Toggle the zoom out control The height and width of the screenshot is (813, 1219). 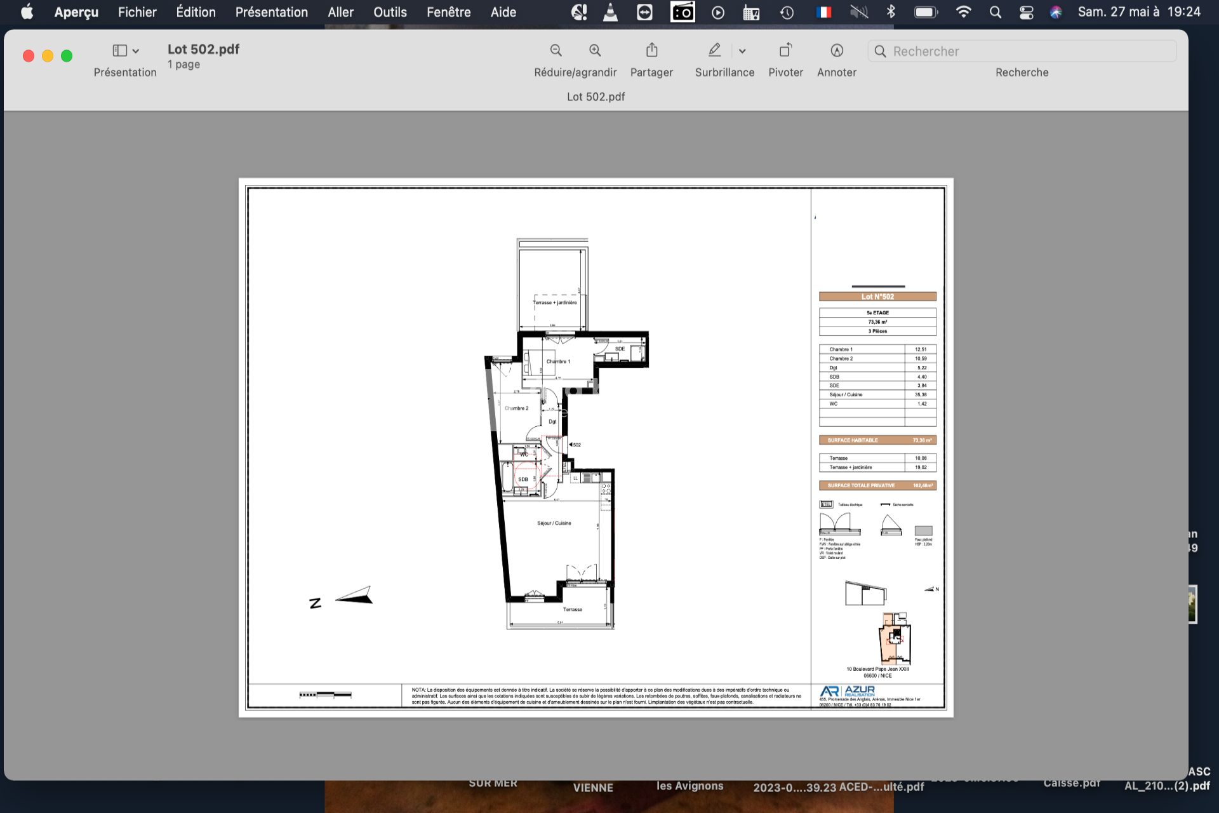(555, 51)
